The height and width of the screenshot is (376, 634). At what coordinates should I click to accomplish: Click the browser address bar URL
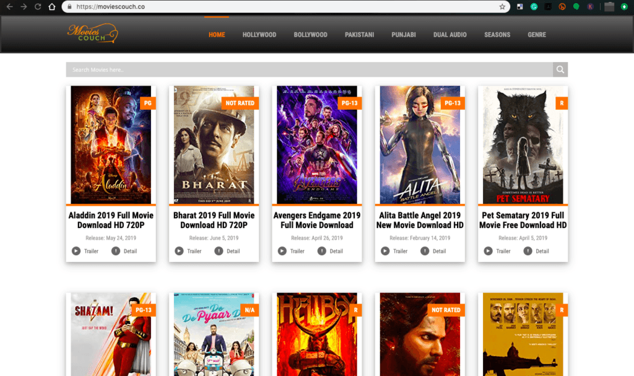point(110,6)
